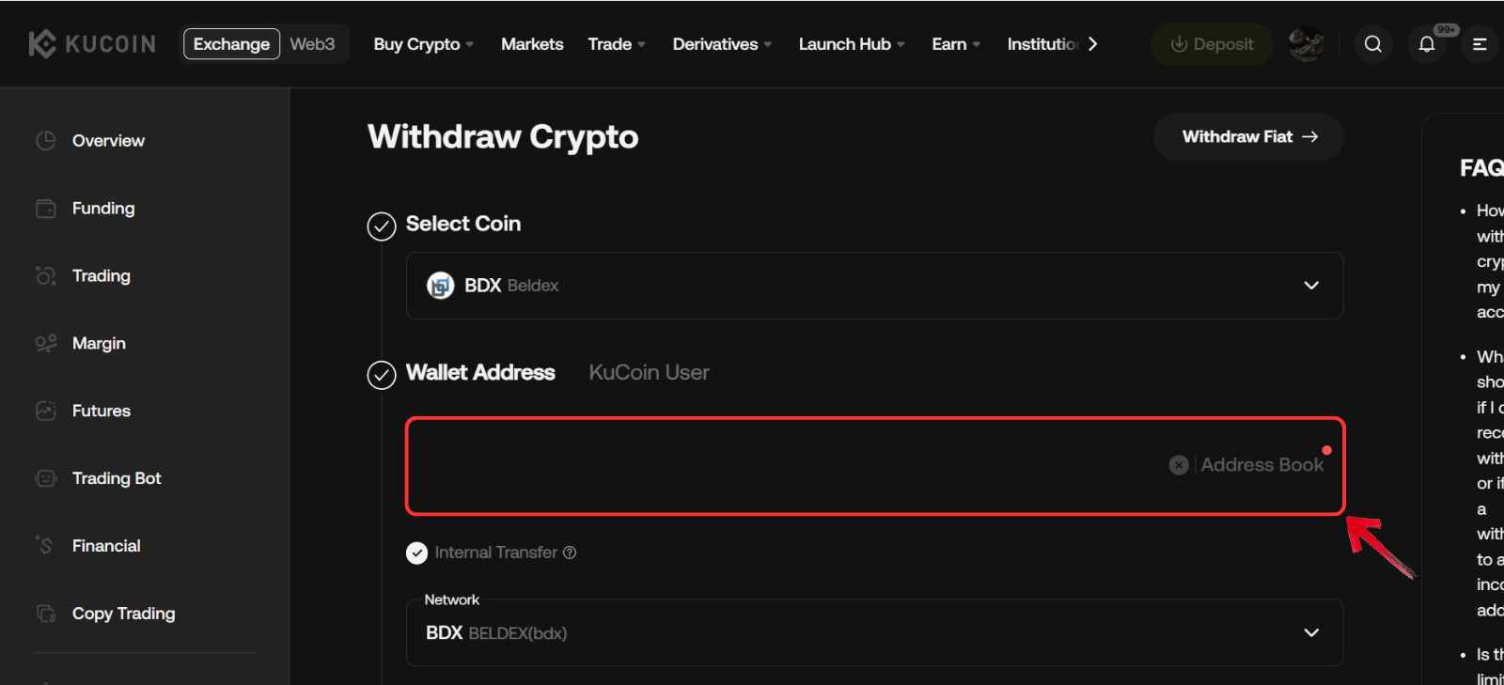Toggle the Internal Transfer checkbox
The height and width of the screenshot is (685, 1504).
[416, 553]
